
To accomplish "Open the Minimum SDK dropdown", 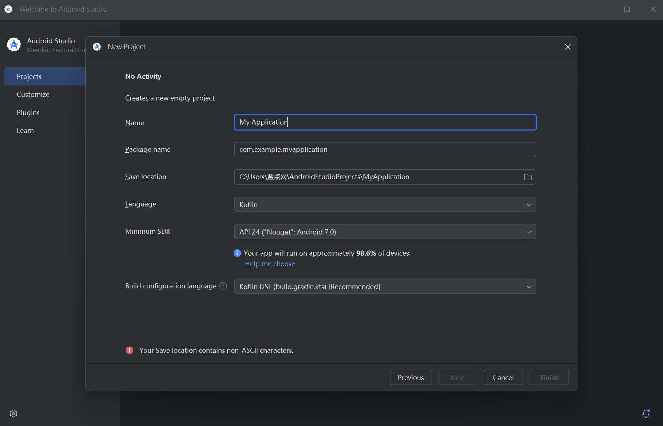I will click(x=385, y=232).
